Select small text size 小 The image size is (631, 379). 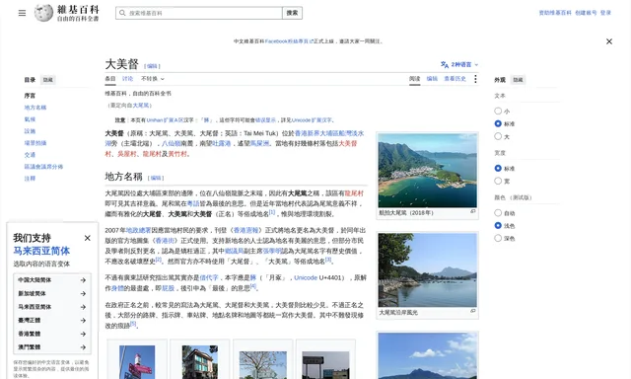point(498,111)
